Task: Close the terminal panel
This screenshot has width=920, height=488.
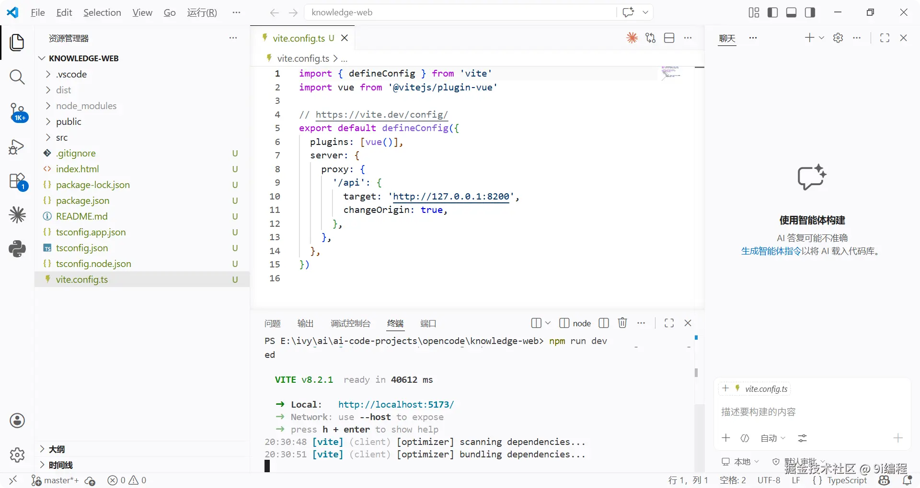Action: (688, 323)
